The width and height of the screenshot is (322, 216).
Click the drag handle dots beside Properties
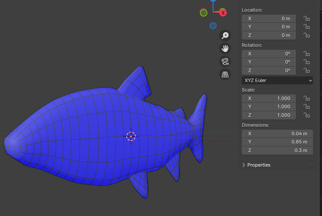click(x=312, y=165)
